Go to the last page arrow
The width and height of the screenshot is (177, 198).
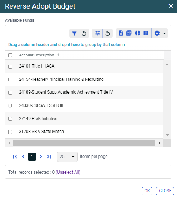49,157
